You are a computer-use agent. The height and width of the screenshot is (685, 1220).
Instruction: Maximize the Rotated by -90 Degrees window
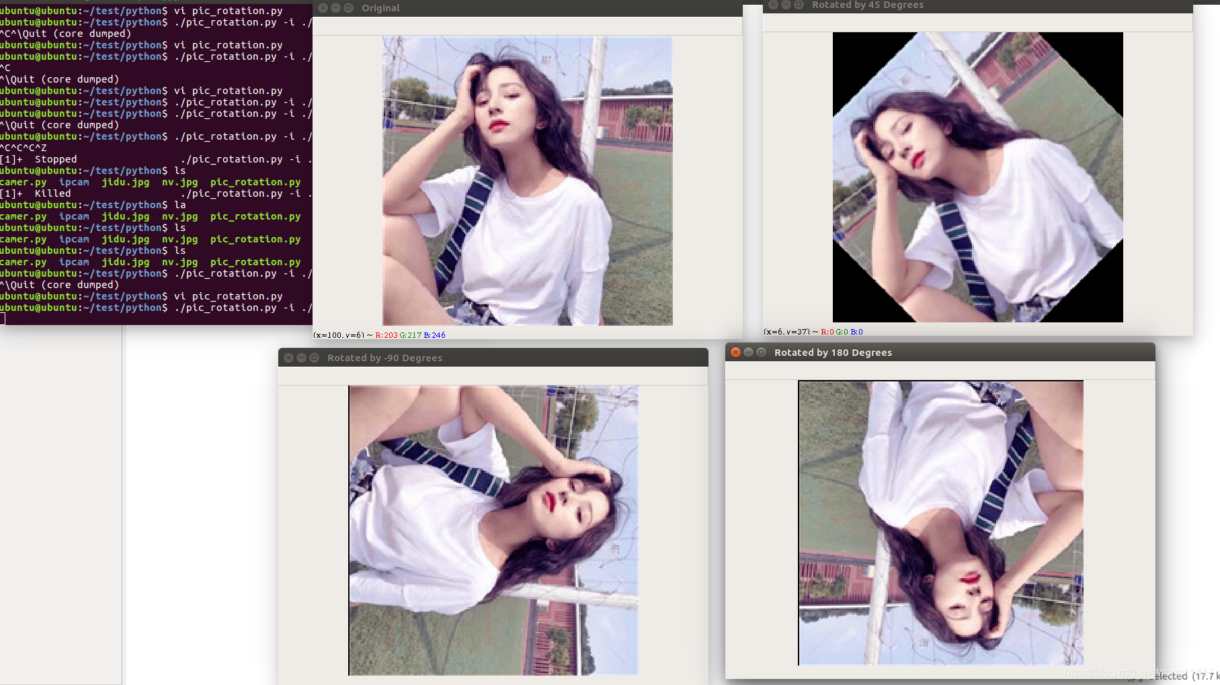[313, 357]
